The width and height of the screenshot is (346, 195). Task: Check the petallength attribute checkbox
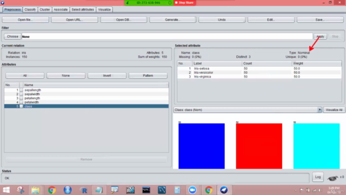click(21, 98)
